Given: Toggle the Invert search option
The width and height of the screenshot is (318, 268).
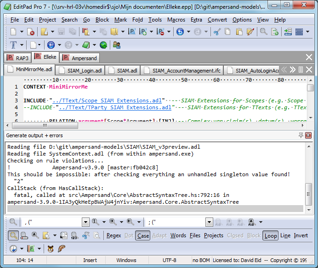Looking at the screenshot, I should 301,235.
